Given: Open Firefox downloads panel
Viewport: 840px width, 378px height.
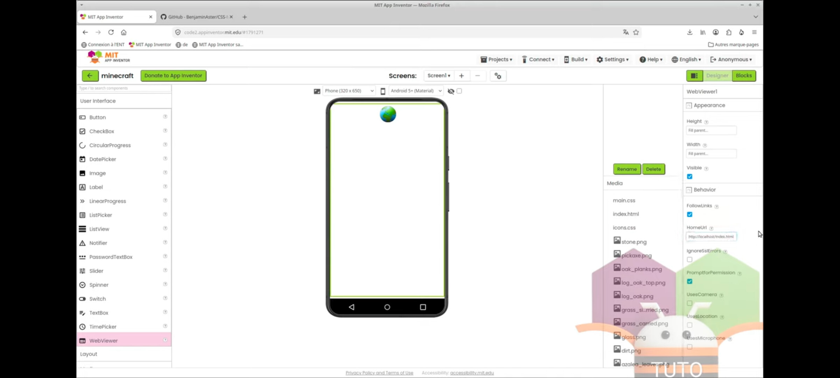Looking at the screenshot, I should 689,32.
